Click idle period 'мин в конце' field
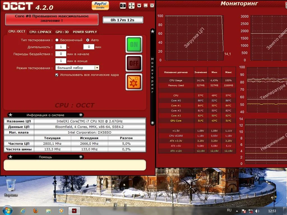The width and height of the screenshot is (287, 215). tap(61, 61)
